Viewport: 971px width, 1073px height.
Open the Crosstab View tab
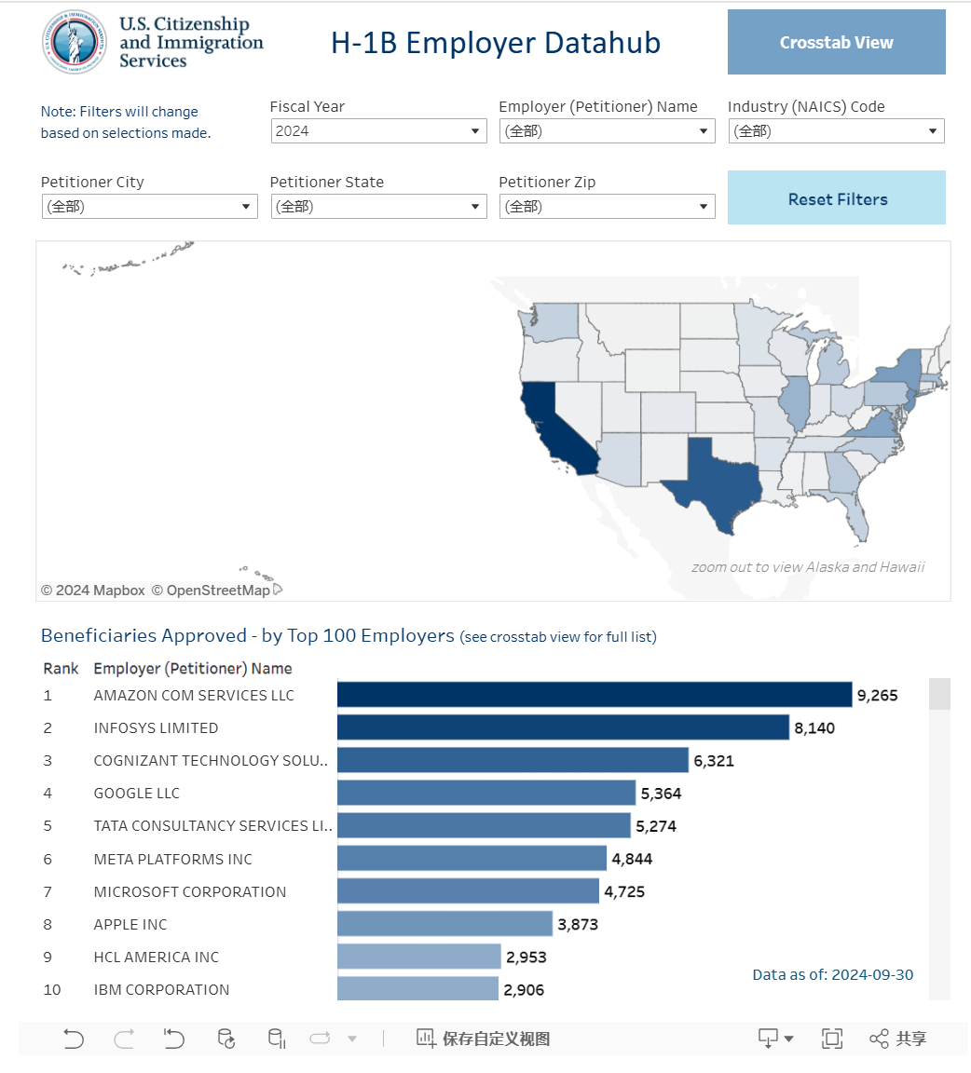(836, 42)
